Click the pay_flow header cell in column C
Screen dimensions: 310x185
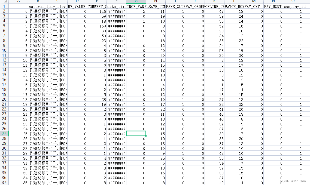(x=58, y=7)
